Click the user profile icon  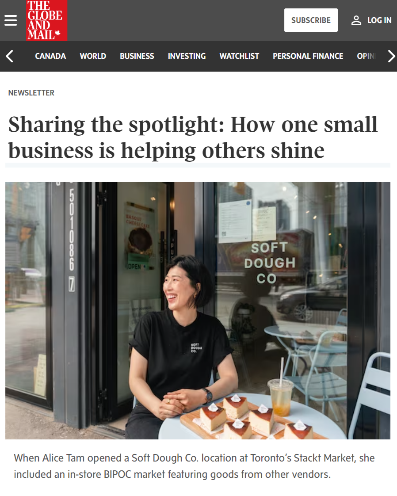coord(356,20)
